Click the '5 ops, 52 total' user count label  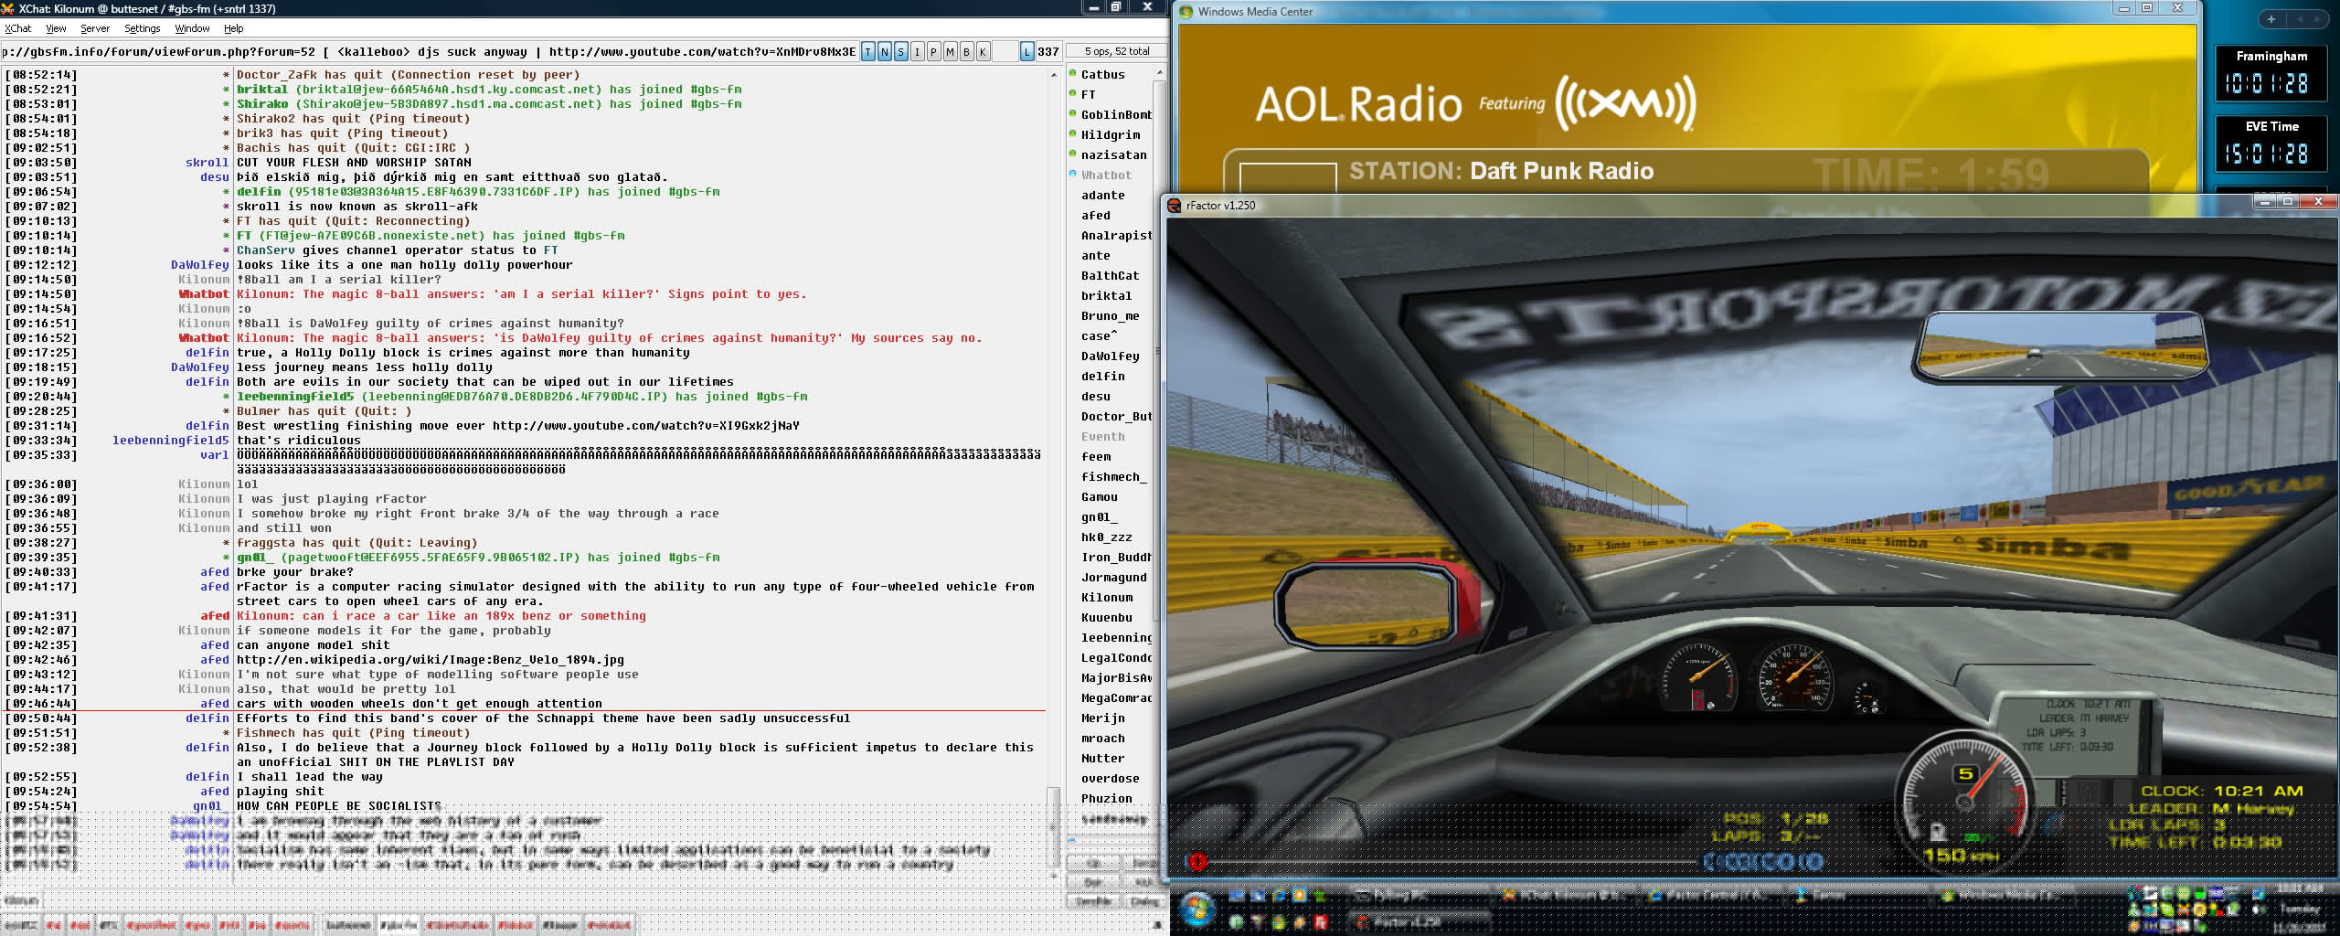coord(1117,51)
